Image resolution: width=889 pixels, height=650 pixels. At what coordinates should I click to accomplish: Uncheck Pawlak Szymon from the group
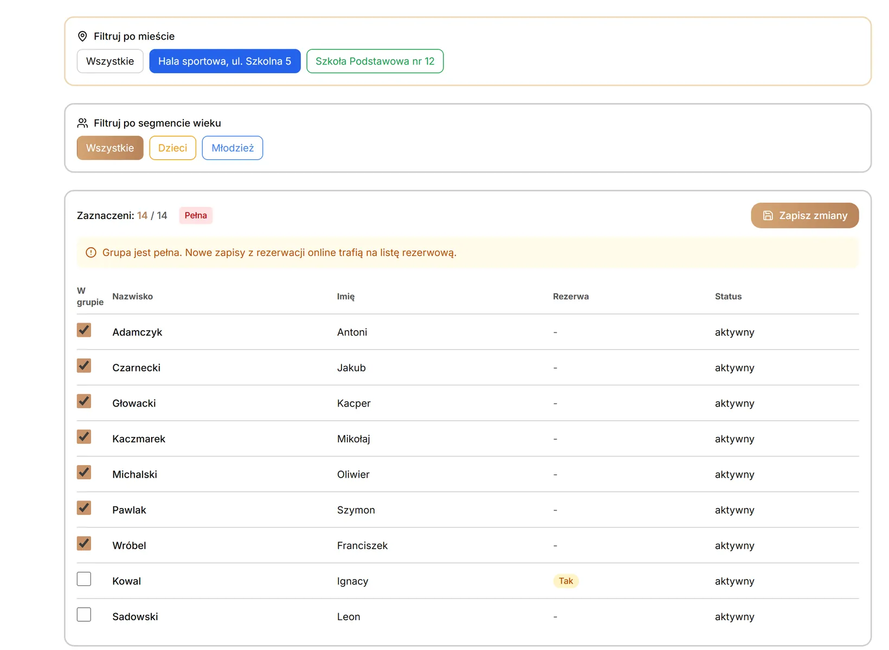tap(84, 508)
